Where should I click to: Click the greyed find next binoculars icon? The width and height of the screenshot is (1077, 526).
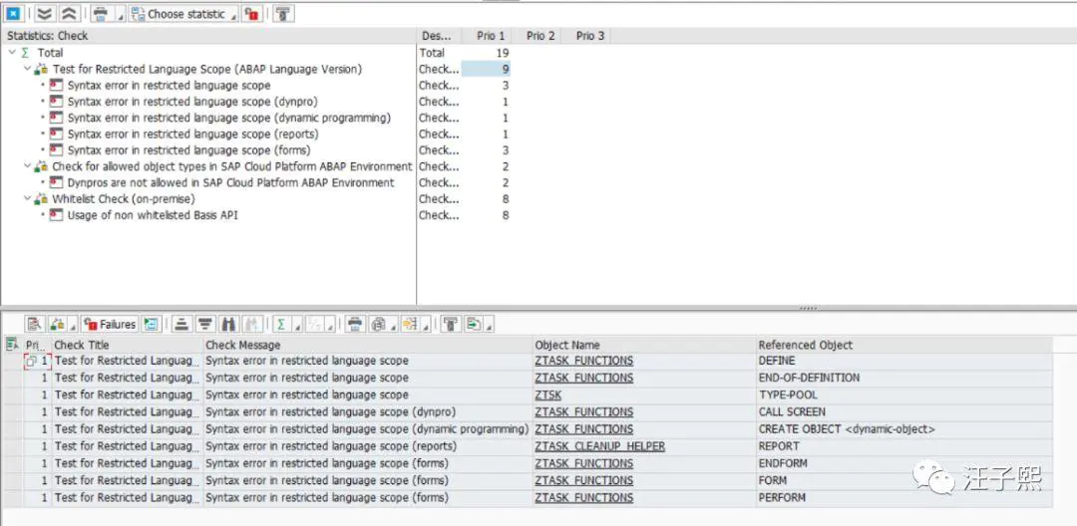[252, 324]
